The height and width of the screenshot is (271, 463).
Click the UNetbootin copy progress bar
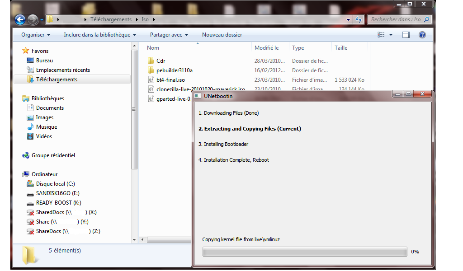tap(305, 252)
